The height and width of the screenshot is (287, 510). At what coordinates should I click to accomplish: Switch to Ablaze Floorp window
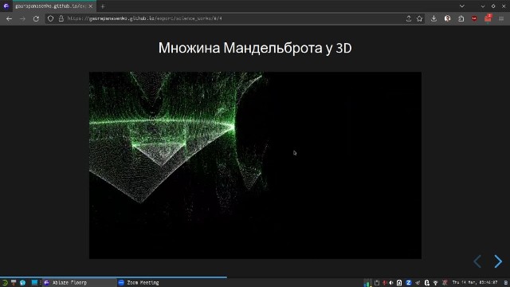click(80, 282)
